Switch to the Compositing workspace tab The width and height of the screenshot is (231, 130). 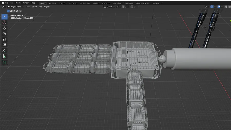pyautogui.click(x=128, y=3)
